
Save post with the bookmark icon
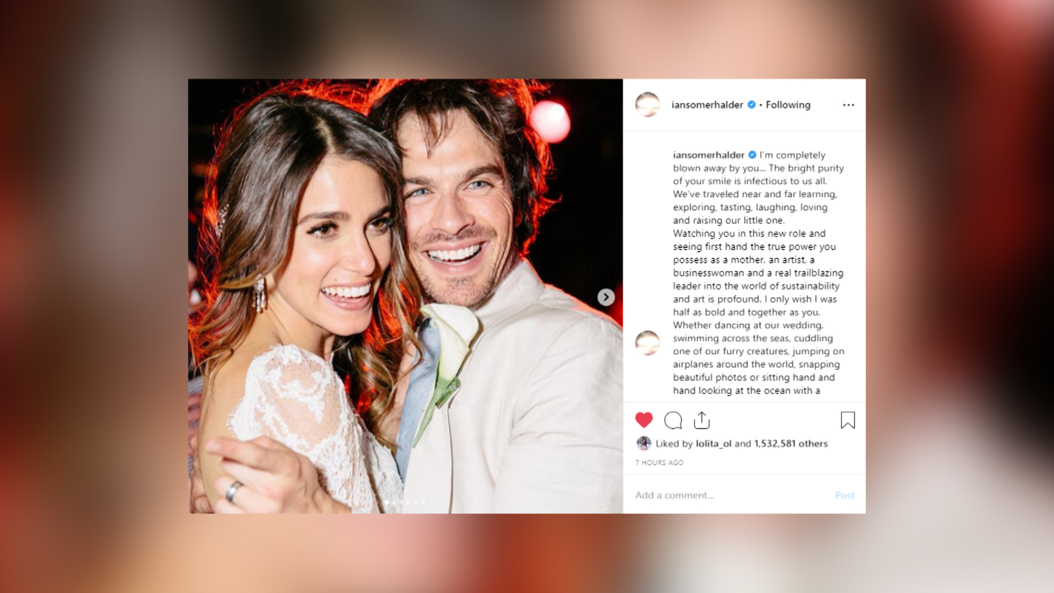pos(848,420)
